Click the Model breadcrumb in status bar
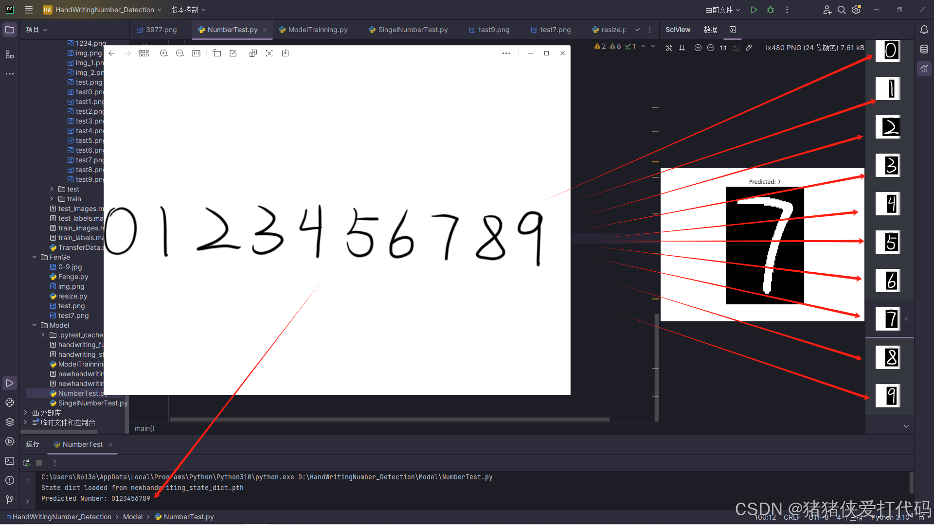 (133, 517)
